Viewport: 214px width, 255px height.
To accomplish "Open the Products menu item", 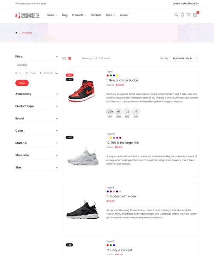I will click(79, 15).
